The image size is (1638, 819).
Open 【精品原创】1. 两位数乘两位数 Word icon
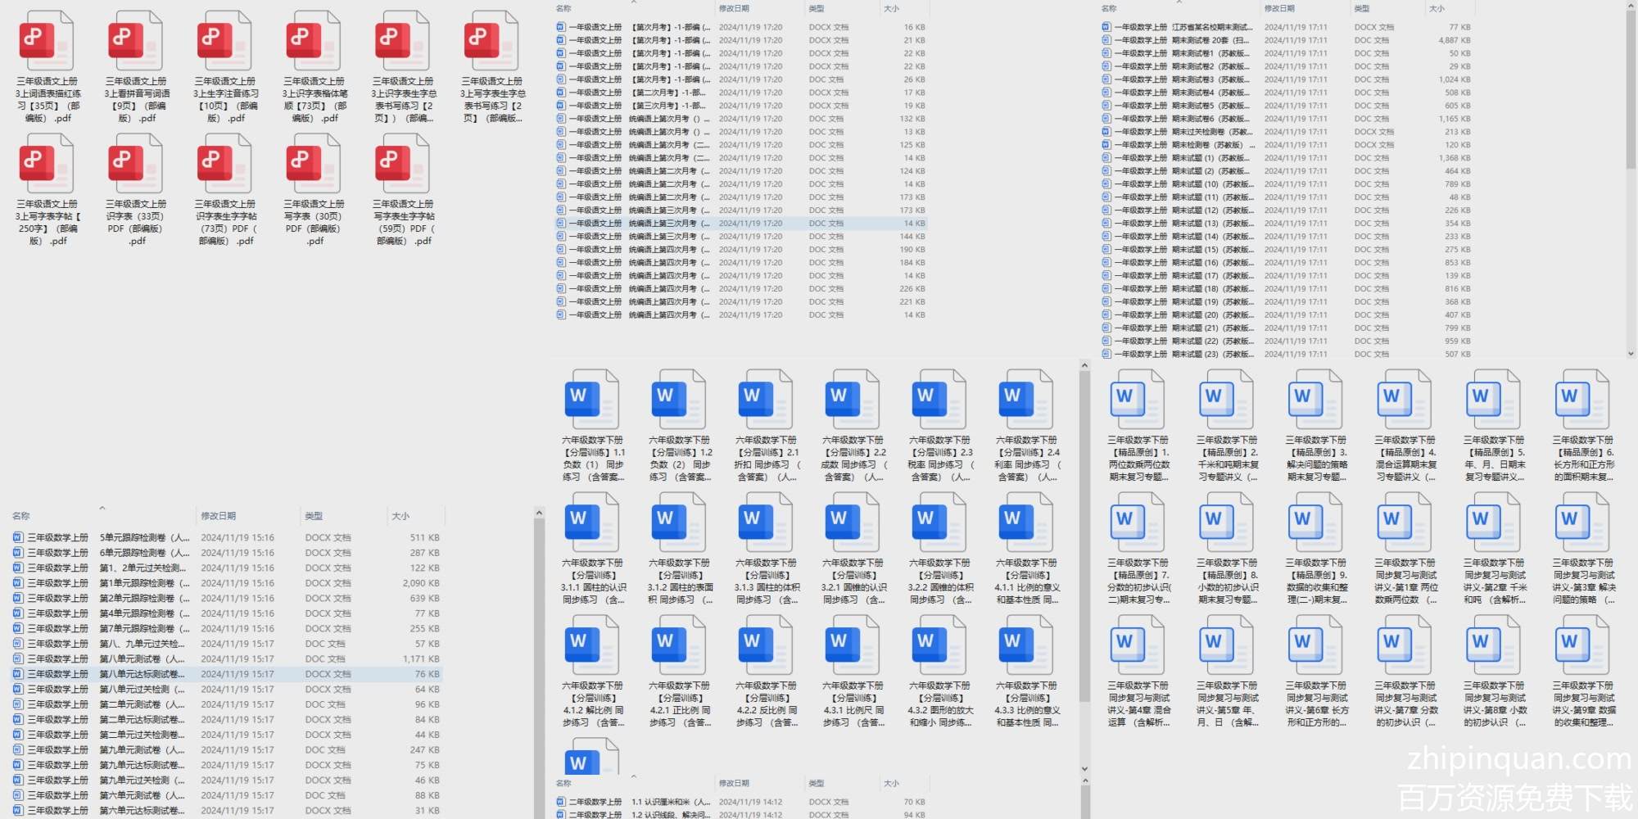1138,399
